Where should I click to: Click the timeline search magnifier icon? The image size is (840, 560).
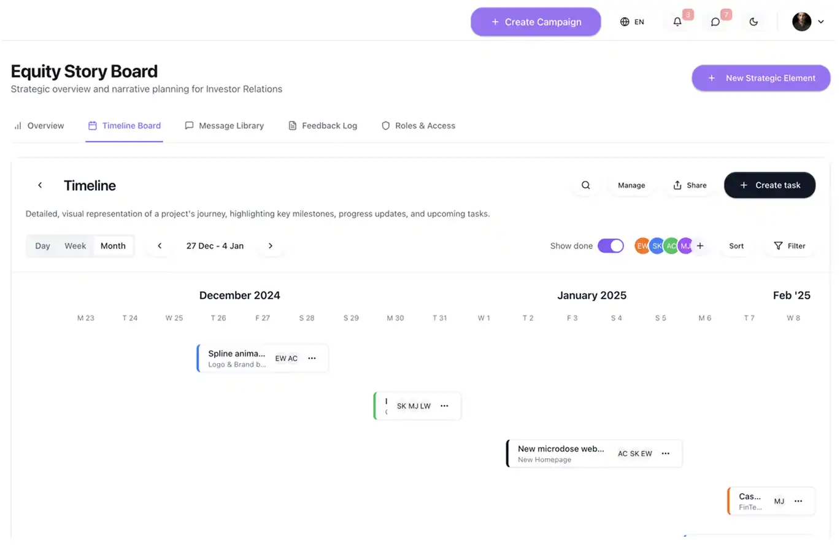(586, 185)
